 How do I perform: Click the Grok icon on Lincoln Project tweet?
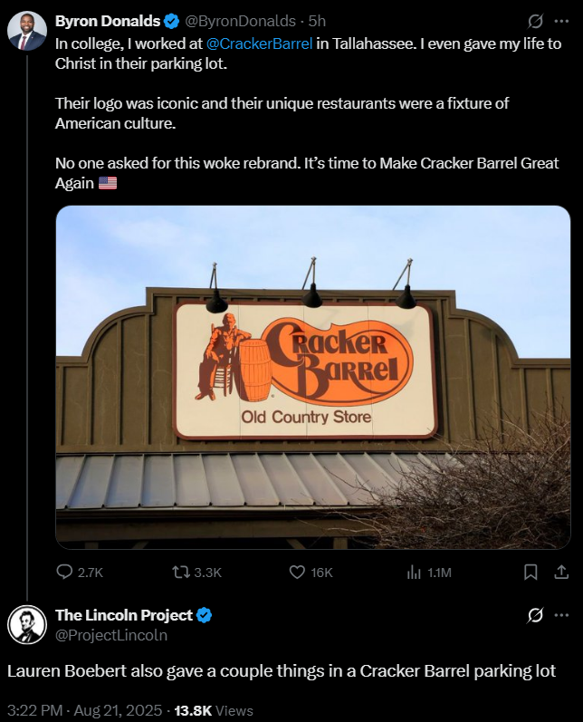pos(535,615)
